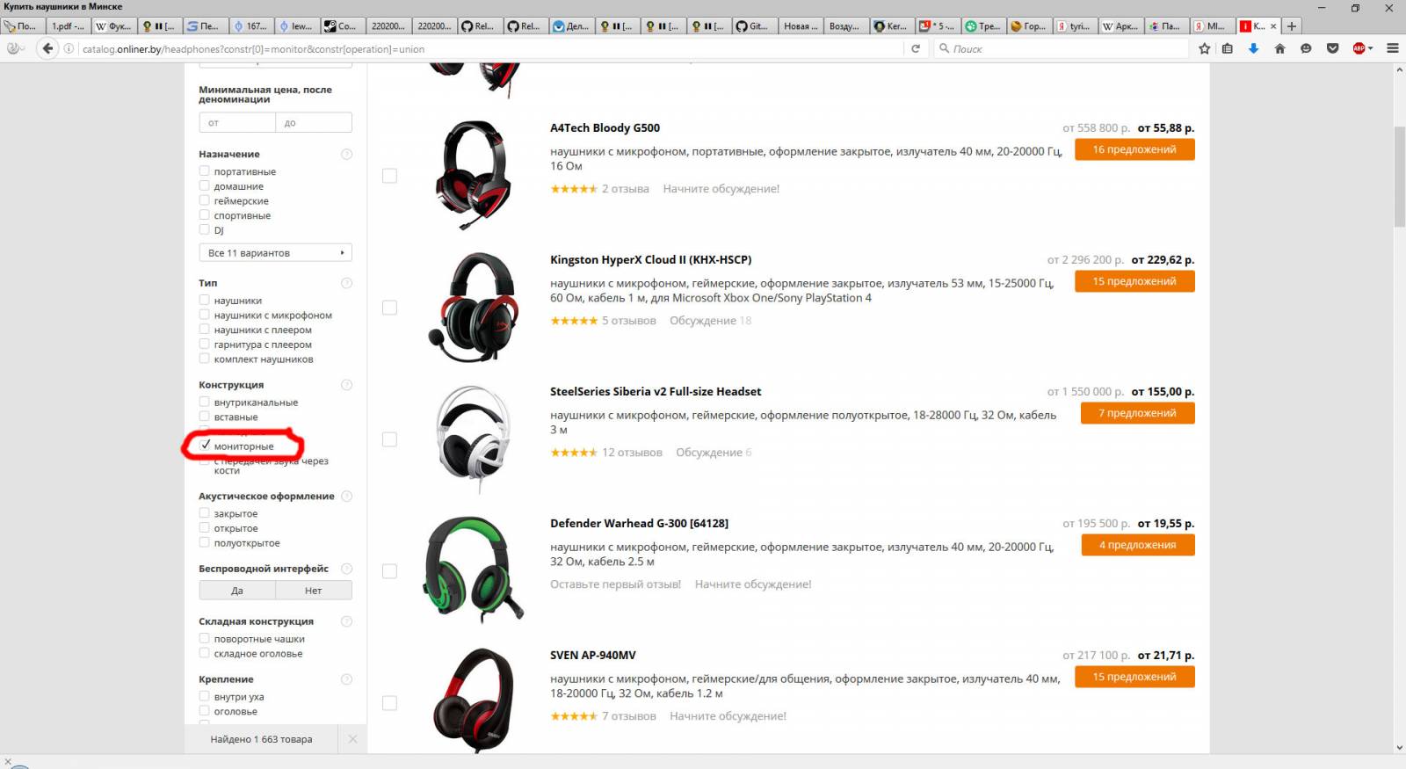Click the minimum price от field
The height and width of the screenshot is (769, 1406).
pos(237,122)
